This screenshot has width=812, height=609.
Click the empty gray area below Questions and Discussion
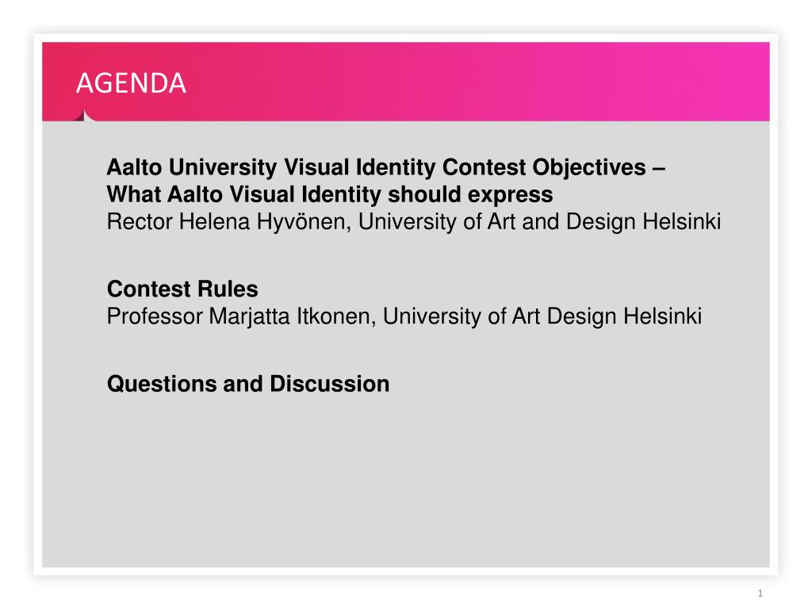[x=405, y=481]
